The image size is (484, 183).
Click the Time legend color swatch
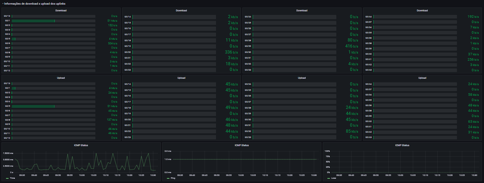point(7,178)
